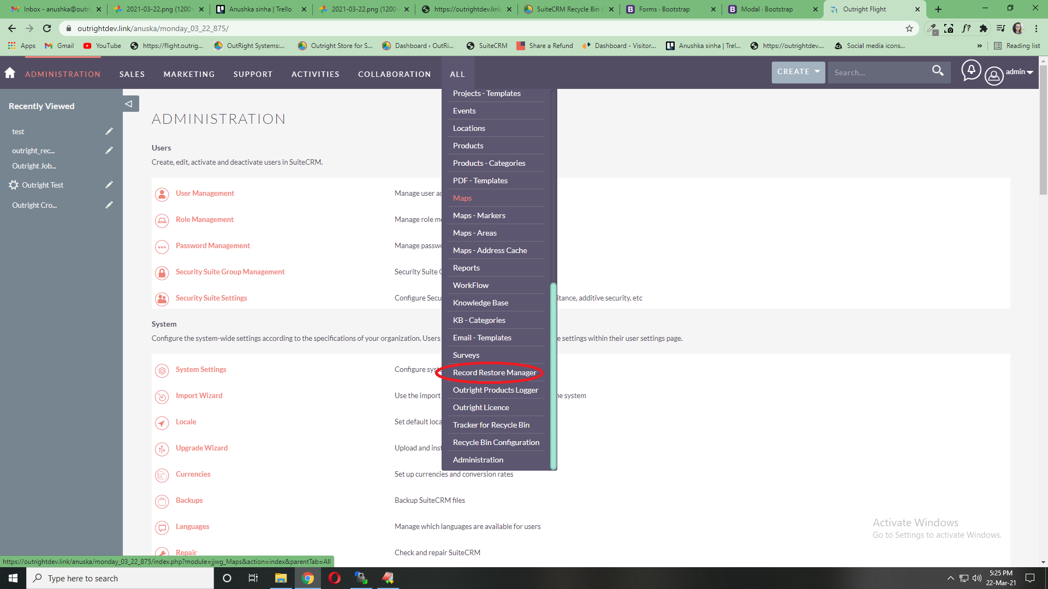Edit the 'test' recently viewed record
Image resolution: width=1048 pixels, height=589 pixels.
[x=109, y=131]
